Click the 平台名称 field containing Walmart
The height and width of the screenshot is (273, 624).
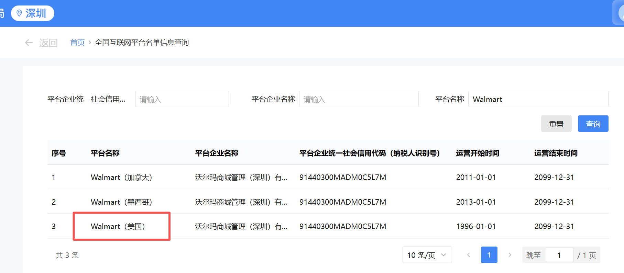click(538, 99)
